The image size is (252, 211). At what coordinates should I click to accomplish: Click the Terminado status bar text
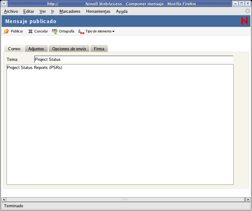(x=14, y=206)
